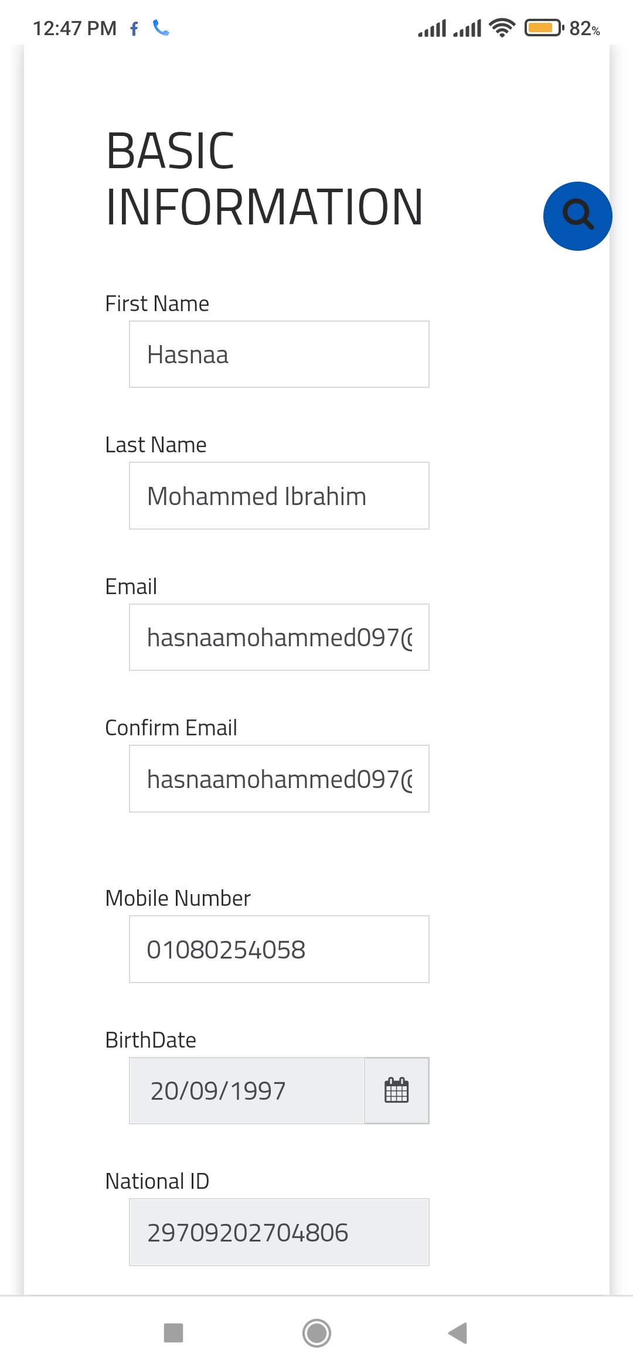Tap the Confirm Email label text

[171, 728]
